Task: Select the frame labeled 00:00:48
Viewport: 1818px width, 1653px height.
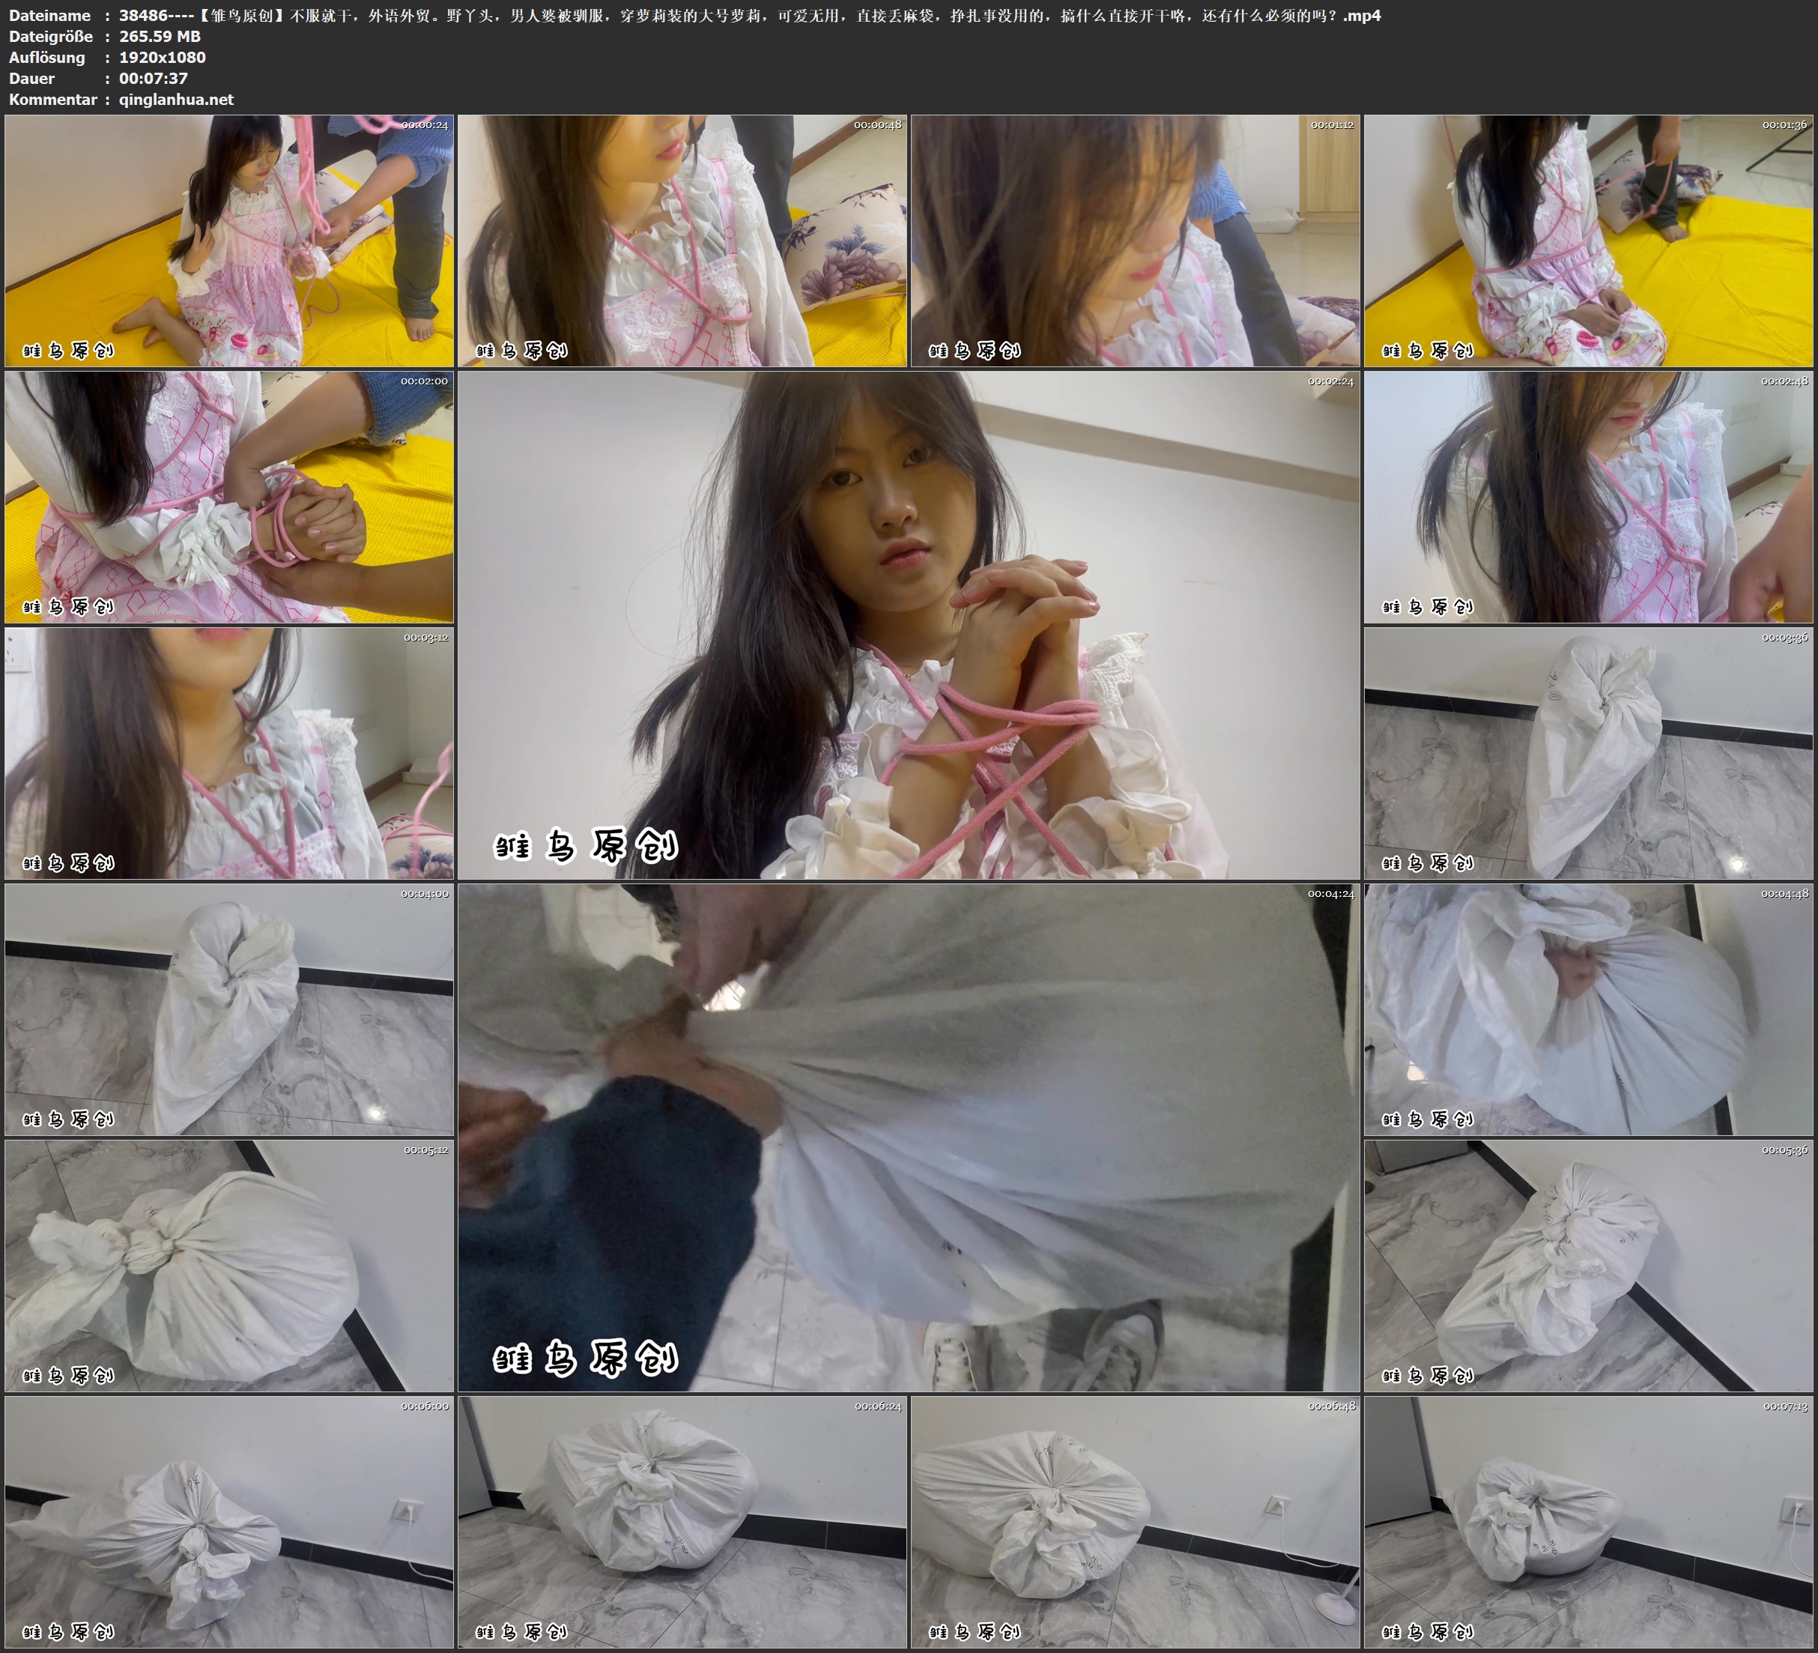Action: (682, 241)
